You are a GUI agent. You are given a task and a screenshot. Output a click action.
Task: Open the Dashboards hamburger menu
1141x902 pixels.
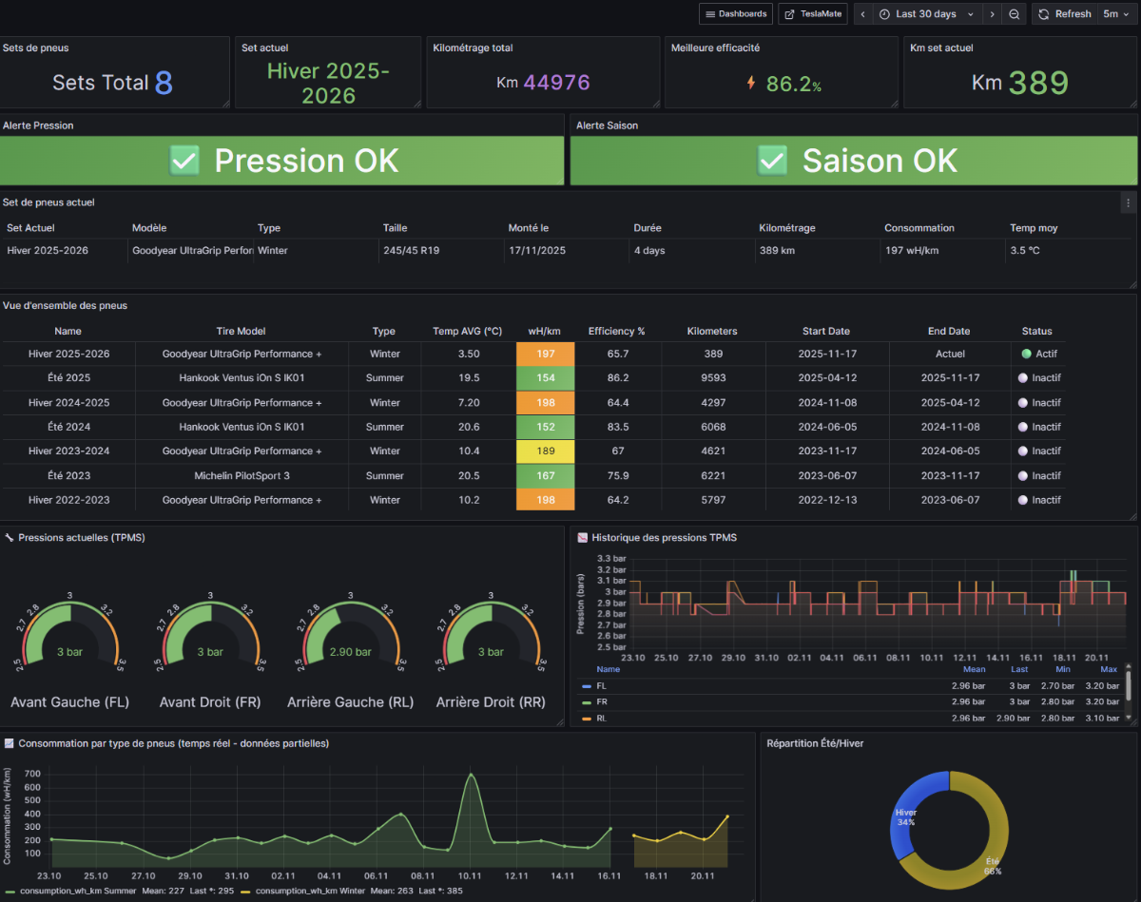tap(735, 14)
